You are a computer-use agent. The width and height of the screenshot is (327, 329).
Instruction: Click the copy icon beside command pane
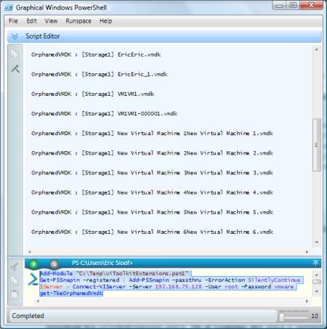[x=15, y=281]
